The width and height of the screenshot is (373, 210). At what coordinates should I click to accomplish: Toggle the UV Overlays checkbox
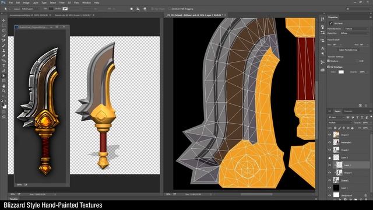point(329,67)
